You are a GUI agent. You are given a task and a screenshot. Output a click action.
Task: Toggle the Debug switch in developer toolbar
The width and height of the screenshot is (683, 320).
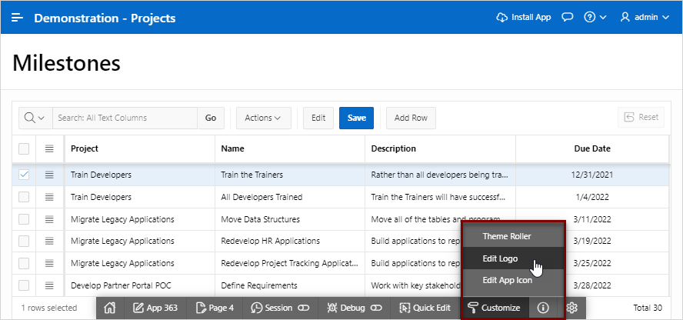point(376,308)
